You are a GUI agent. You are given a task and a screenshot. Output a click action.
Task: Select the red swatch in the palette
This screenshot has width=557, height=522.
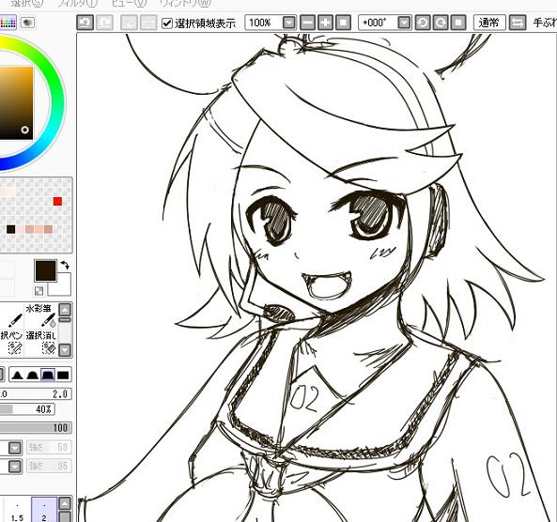point(57,202)
